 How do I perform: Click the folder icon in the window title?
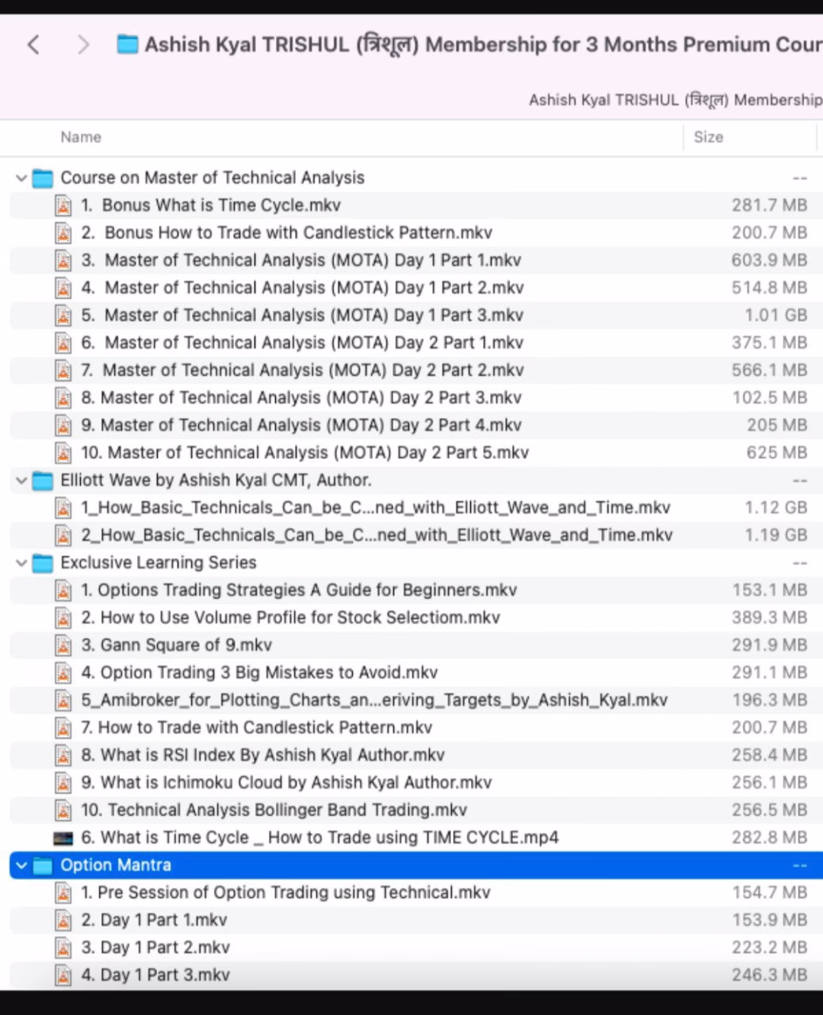click(x=127, y=44)
